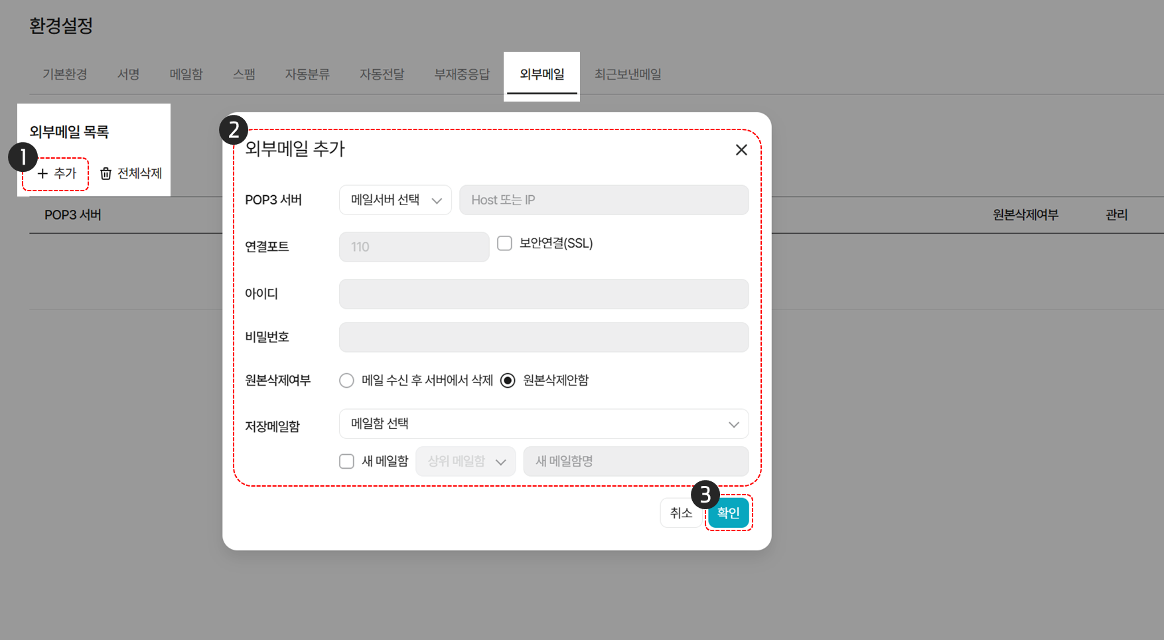Switch to the 서명 tab
The image size is (1164, 640).
point(129,74)
